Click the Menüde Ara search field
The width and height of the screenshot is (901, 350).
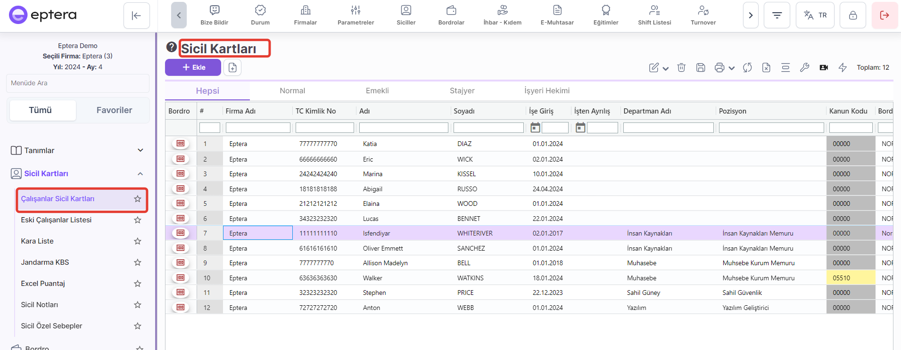tap(78, 83)
